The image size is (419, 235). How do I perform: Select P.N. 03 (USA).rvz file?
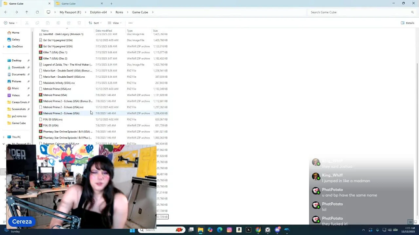click(103, 119)
